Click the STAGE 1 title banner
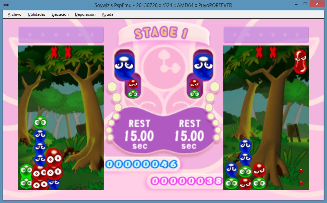327x203 pixels. pos(161,33)
